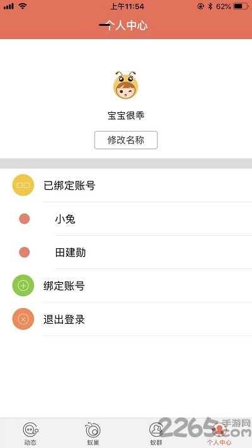This screenshot has height=448, width=252.
Task: Tap the 个人中心 header title
Action: click(x=126, y=26)
